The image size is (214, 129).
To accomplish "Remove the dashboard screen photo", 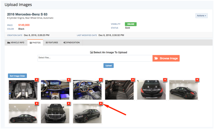I will [x=68, y=80].
